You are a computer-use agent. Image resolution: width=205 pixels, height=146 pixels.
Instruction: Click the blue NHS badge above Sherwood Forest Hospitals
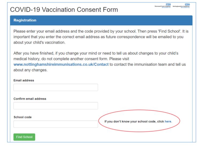[x=168, y=5]
